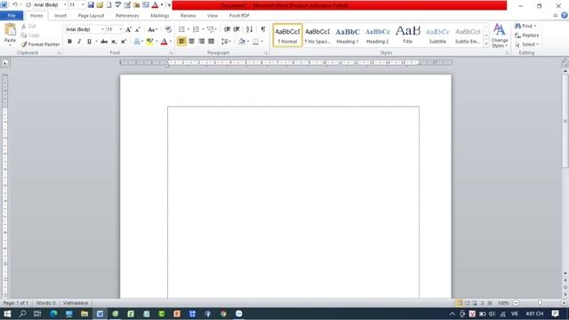Apply the text highlight color

coord(149,42)
